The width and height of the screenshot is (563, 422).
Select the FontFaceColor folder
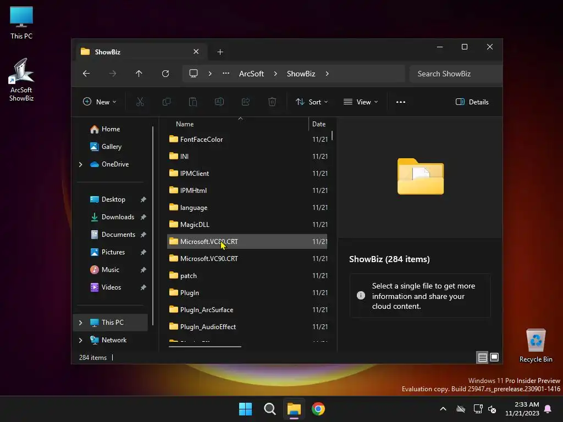247,139
